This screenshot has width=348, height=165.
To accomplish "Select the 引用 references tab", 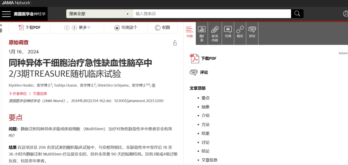I will tap(228, 33).
